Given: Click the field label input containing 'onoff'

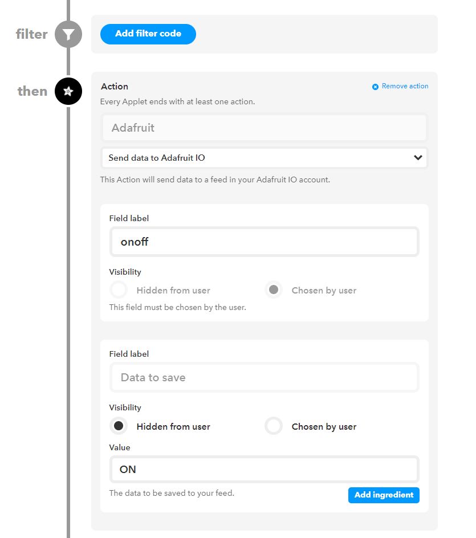Looking at the screenshot, I should pos(264,242).
